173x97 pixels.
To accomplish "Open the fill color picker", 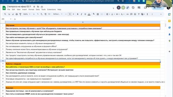I will (x=94, y=14).
